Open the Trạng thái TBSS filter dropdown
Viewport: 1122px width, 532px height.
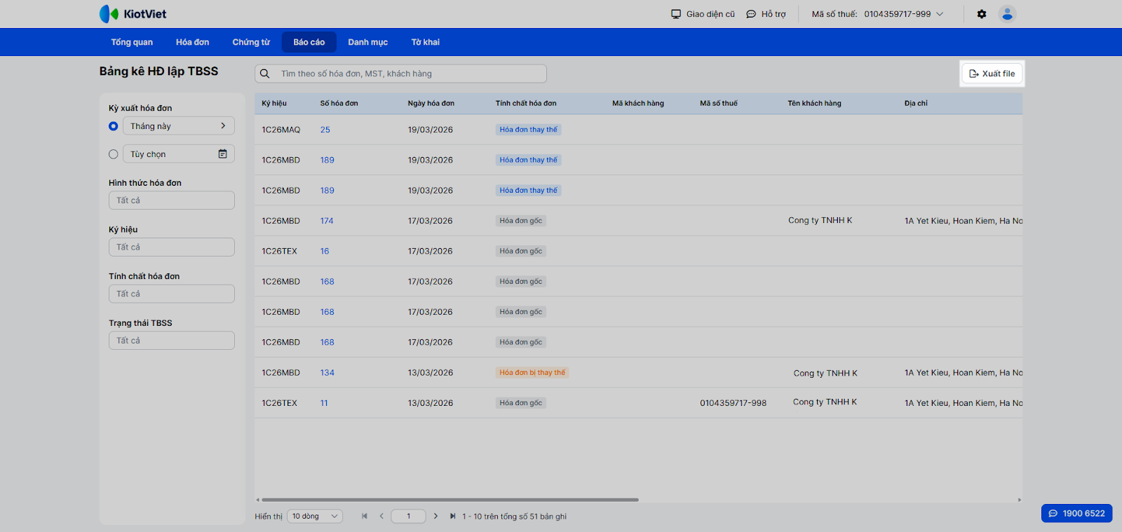click(x=171, y=341)
